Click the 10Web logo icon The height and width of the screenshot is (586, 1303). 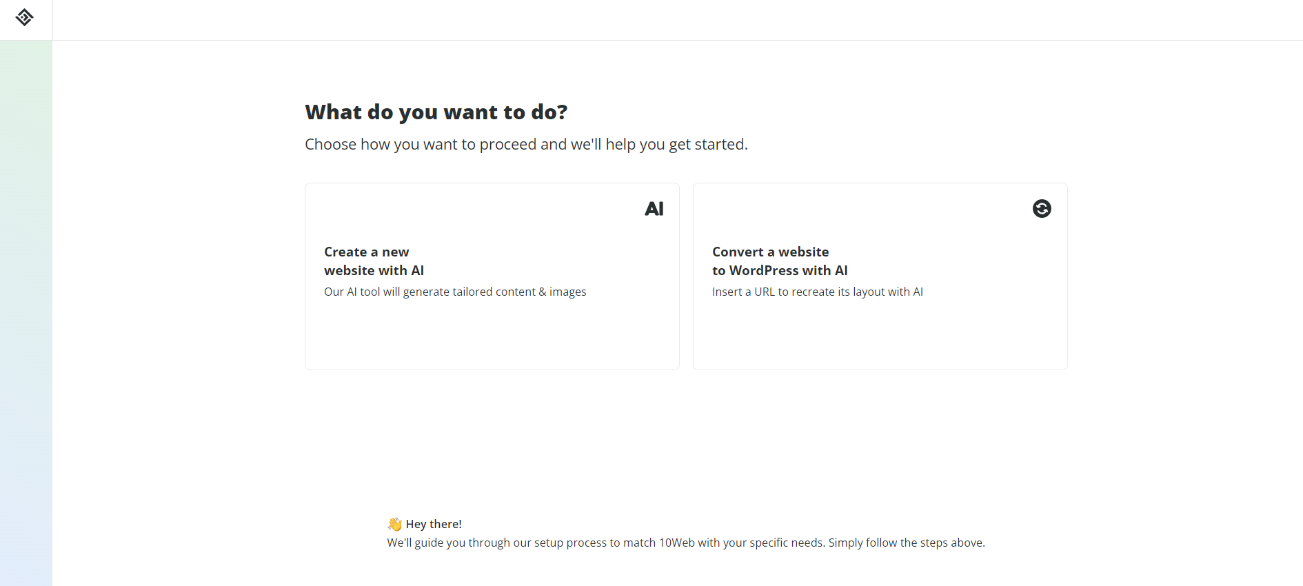tap(25, 17)
